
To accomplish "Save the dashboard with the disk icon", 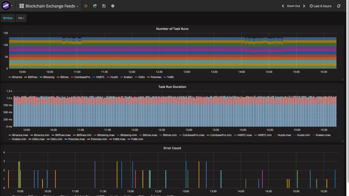I will [x=104, y=6].
